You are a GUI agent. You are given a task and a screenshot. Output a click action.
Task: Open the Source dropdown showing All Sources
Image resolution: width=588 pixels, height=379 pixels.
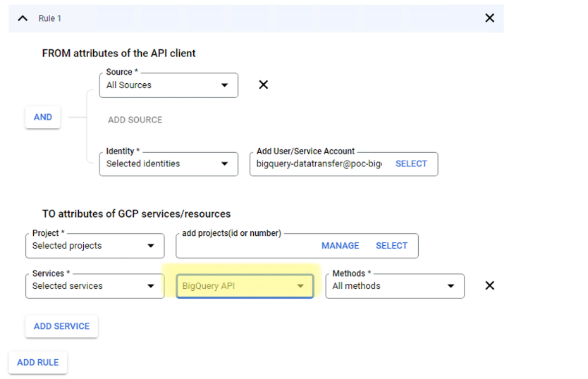(169, 85)
